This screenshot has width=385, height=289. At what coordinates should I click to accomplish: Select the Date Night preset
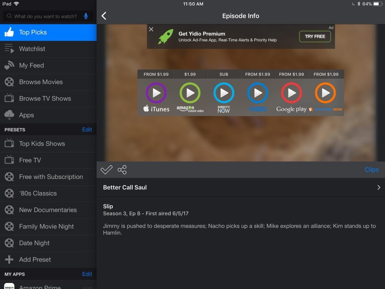(x=48, y=243)
